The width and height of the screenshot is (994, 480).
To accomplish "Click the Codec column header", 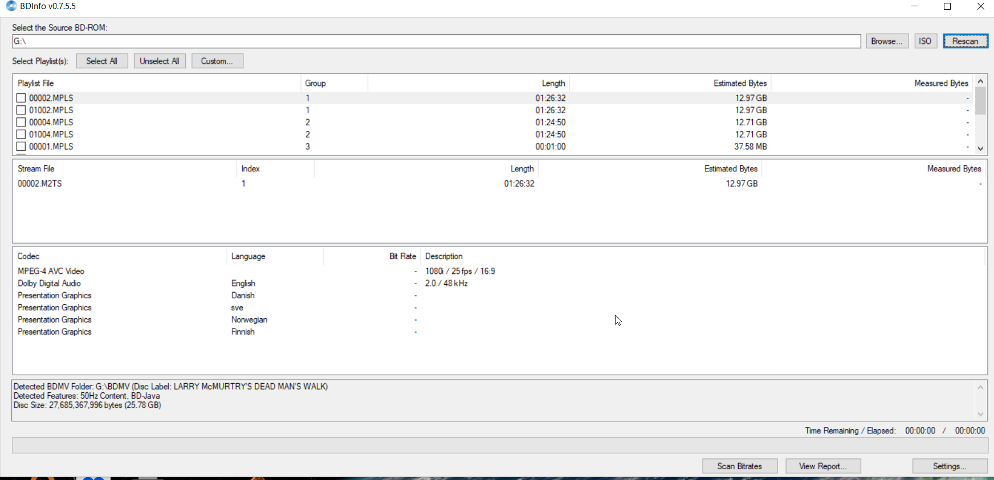I will tap(120, 256).
